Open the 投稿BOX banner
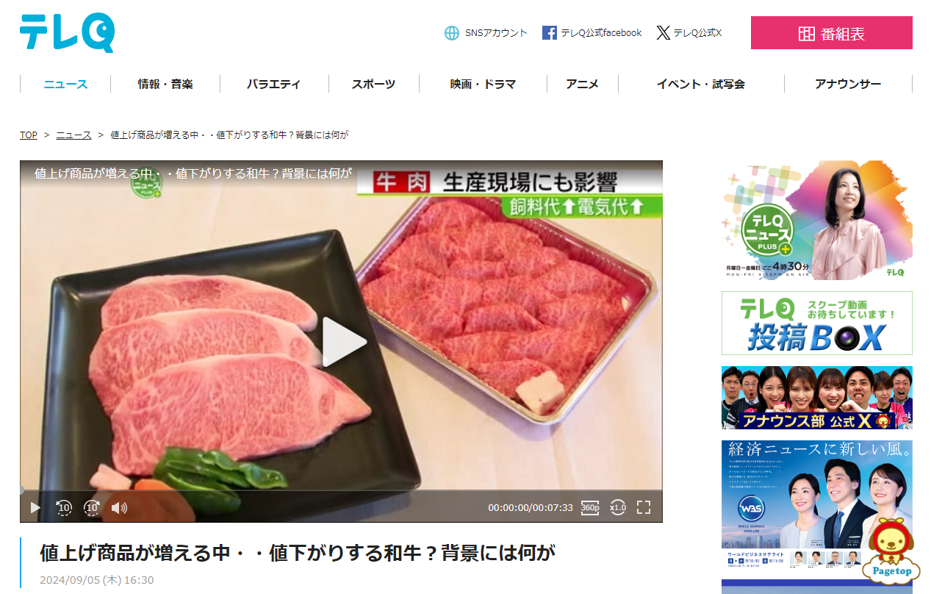This screenshot has width=931, height=594. (817, 323)
